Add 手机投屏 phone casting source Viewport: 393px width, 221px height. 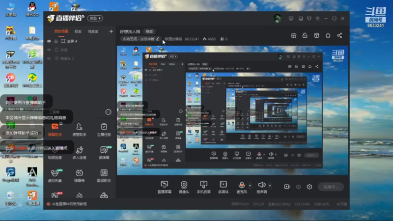[203, 187]
